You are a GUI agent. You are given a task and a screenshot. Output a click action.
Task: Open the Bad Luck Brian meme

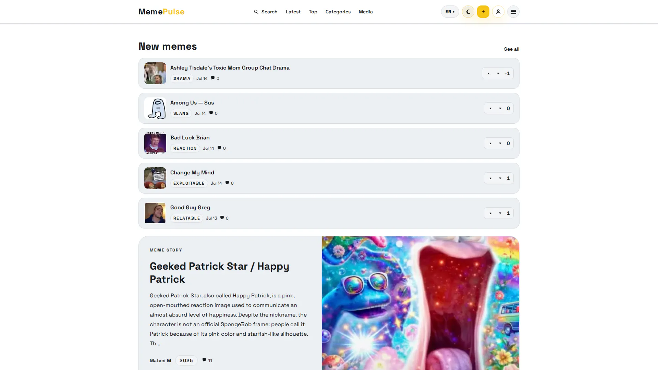point(190,138)
